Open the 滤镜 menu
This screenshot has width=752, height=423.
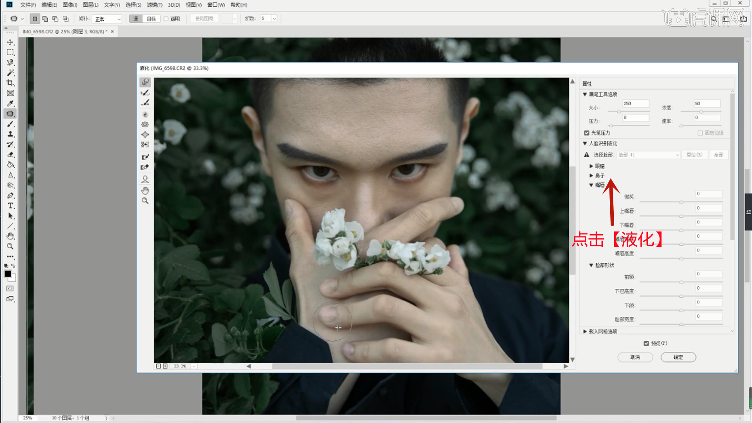(x=154, y=5)
